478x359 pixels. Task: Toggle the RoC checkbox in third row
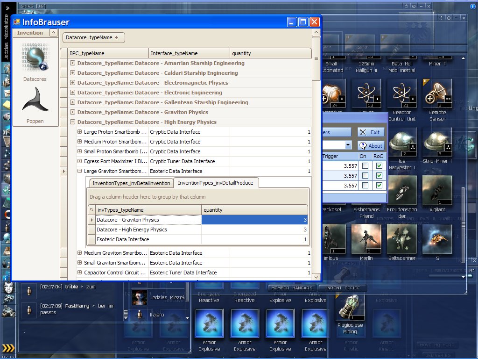pyautogui.click(x=379, y=185)
